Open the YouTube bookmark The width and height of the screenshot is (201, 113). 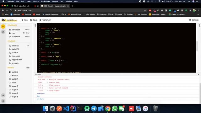click(26, 14)
